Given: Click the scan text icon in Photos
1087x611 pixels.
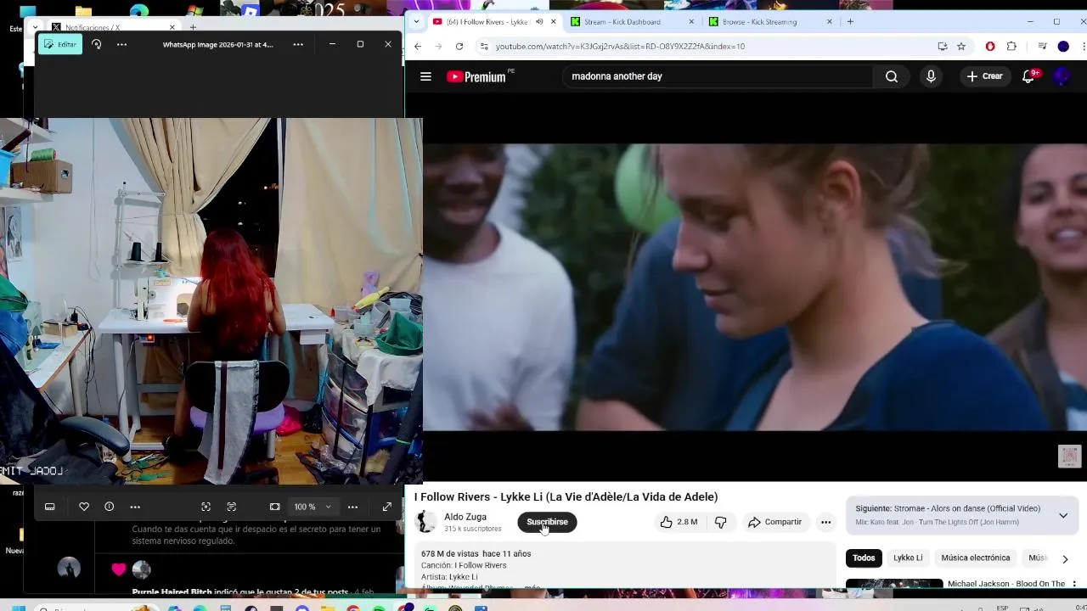Looking at the screenshot, I should (232, 507).
